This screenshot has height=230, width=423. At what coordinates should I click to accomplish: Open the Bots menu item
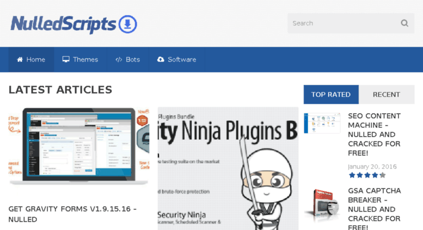tap(128, 59)
